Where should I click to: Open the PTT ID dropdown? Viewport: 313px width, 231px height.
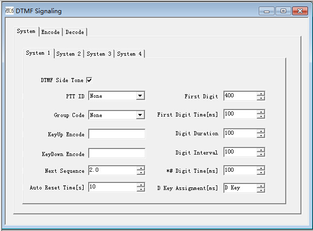140,96
